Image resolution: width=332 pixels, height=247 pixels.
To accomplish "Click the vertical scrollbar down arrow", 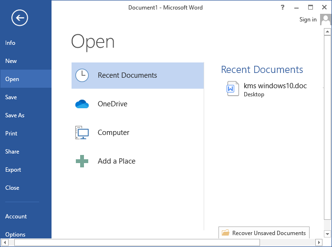I will pos(327,234).
